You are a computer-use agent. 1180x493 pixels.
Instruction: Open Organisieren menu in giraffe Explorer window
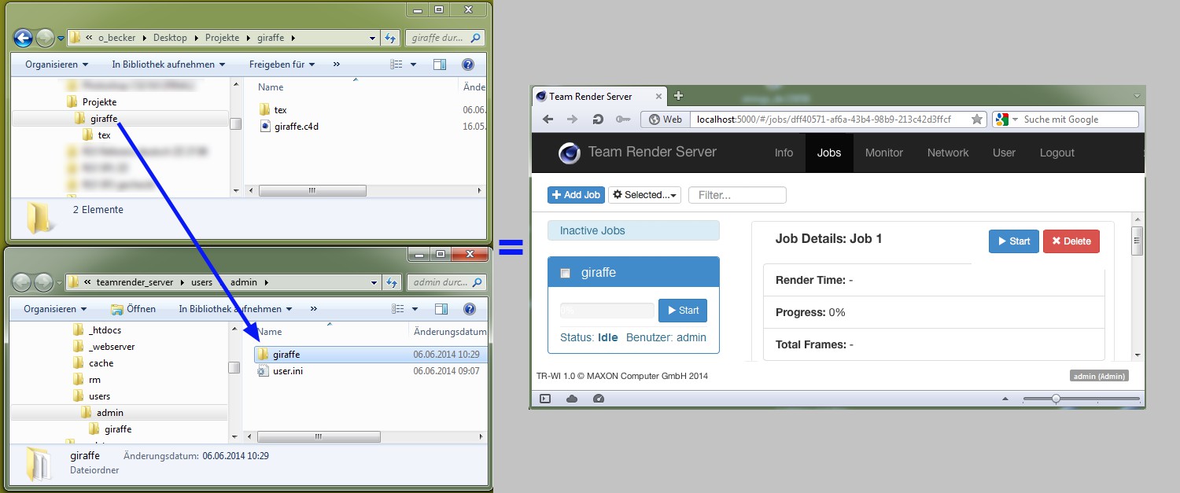[57, 64]
